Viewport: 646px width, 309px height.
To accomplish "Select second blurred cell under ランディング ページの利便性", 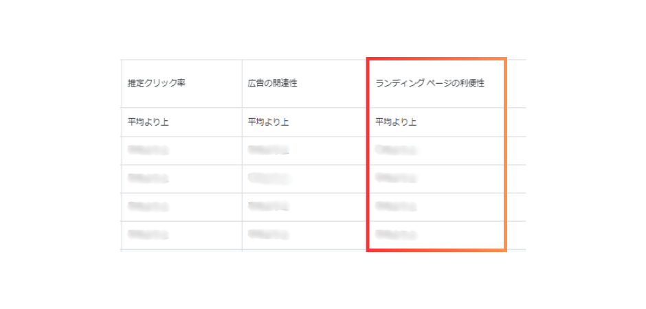I will pyautogui.click(x=396, y=179).
